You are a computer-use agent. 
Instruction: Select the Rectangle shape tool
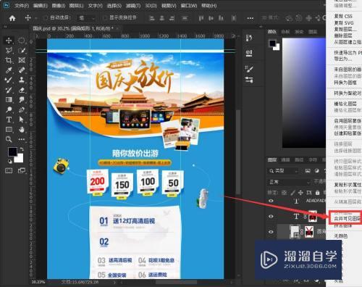click(9, 130)
